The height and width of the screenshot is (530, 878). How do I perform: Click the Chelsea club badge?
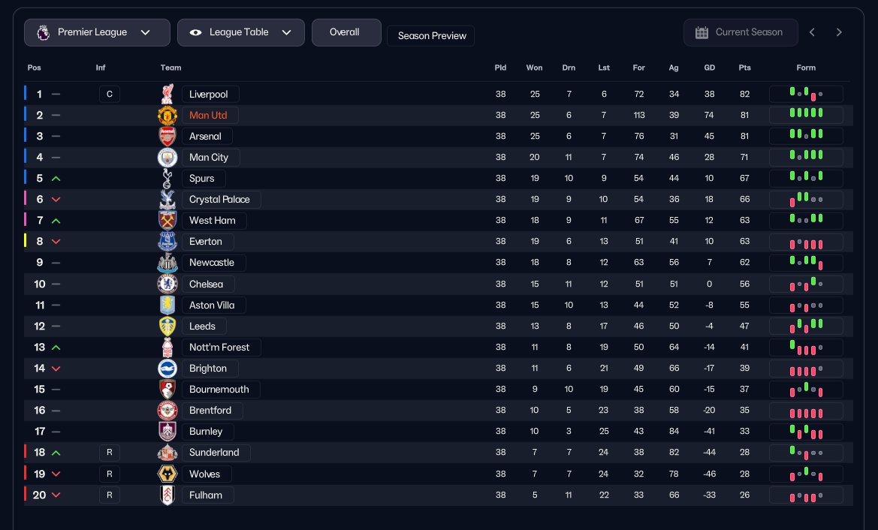(x=167, y=284)
